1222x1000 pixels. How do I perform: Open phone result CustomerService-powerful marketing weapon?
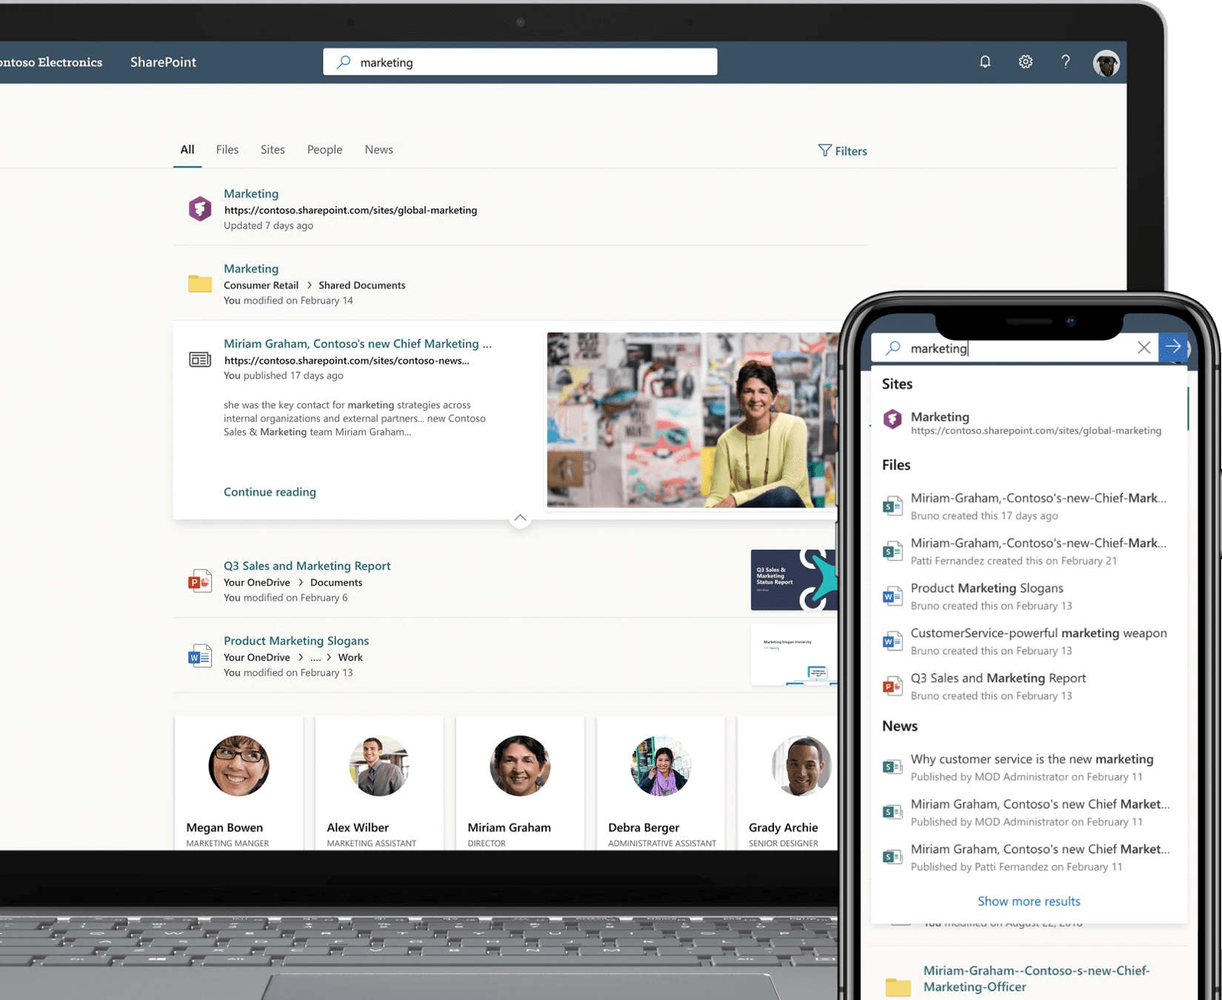(x=1038, y=641)
